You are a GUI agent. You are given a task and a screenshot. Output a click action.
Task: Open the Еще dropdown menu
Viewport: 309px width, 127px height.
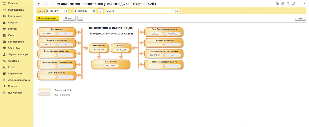[301, 18]
